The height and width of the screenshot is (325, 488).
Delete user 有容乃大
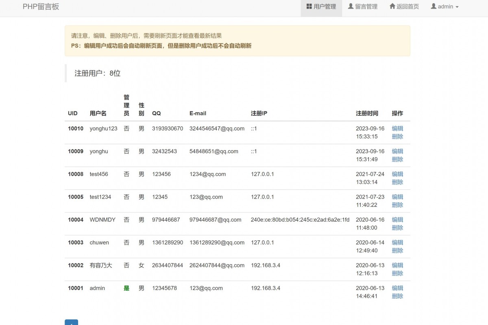click(397, 273)
